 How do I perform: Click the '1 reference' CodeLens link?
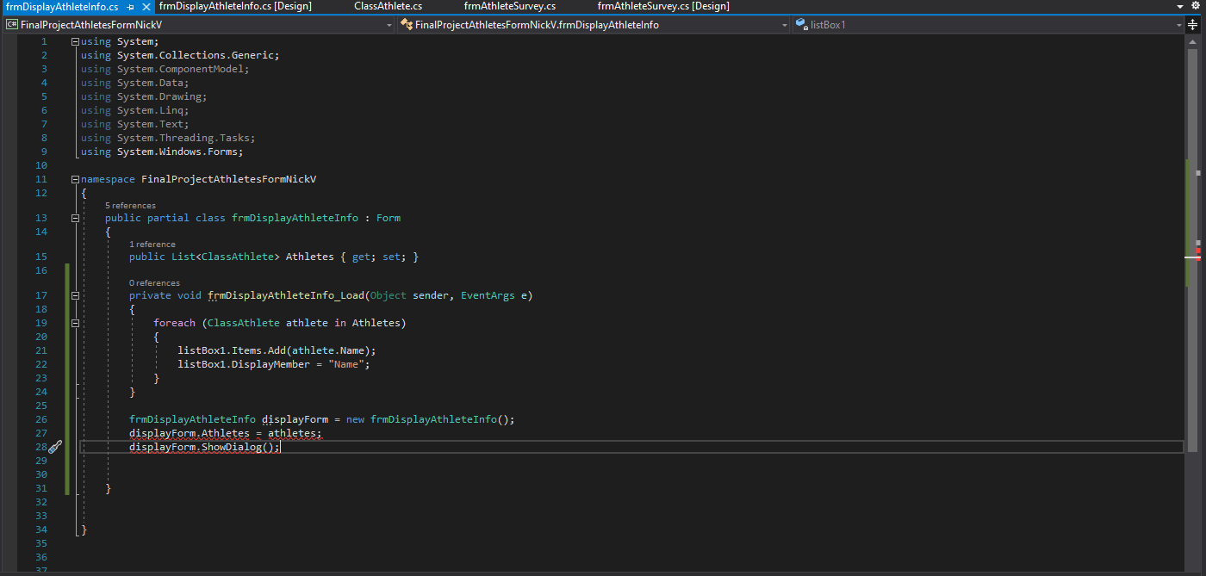tap(152, 245)
